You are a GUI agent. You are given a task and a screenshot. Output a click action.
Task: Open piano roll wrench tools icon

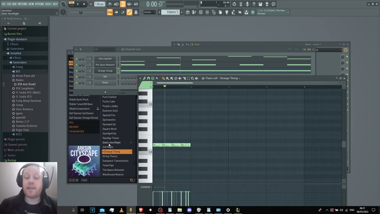pyautogui.click(x=144, y=78)
